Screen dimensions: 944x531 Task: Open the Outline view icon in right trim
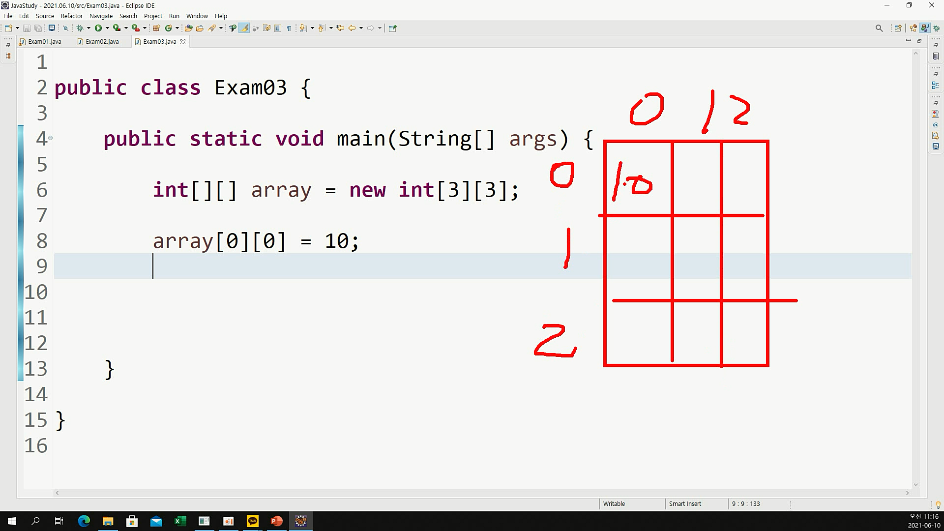[x=935, y=86]
